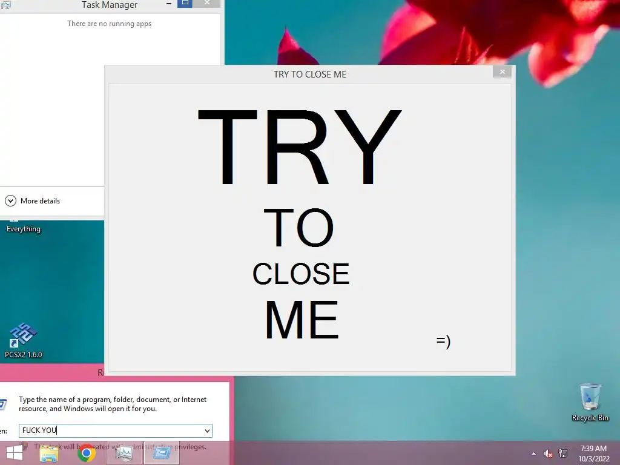This screenshot has width=620, height=465.
Task: Open the network tray icon
Action: coord(563,453)
